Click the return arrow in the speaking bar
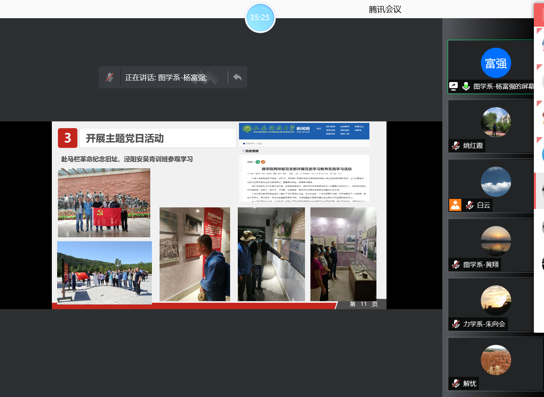The image size is (544, 397). pos(237,77)
